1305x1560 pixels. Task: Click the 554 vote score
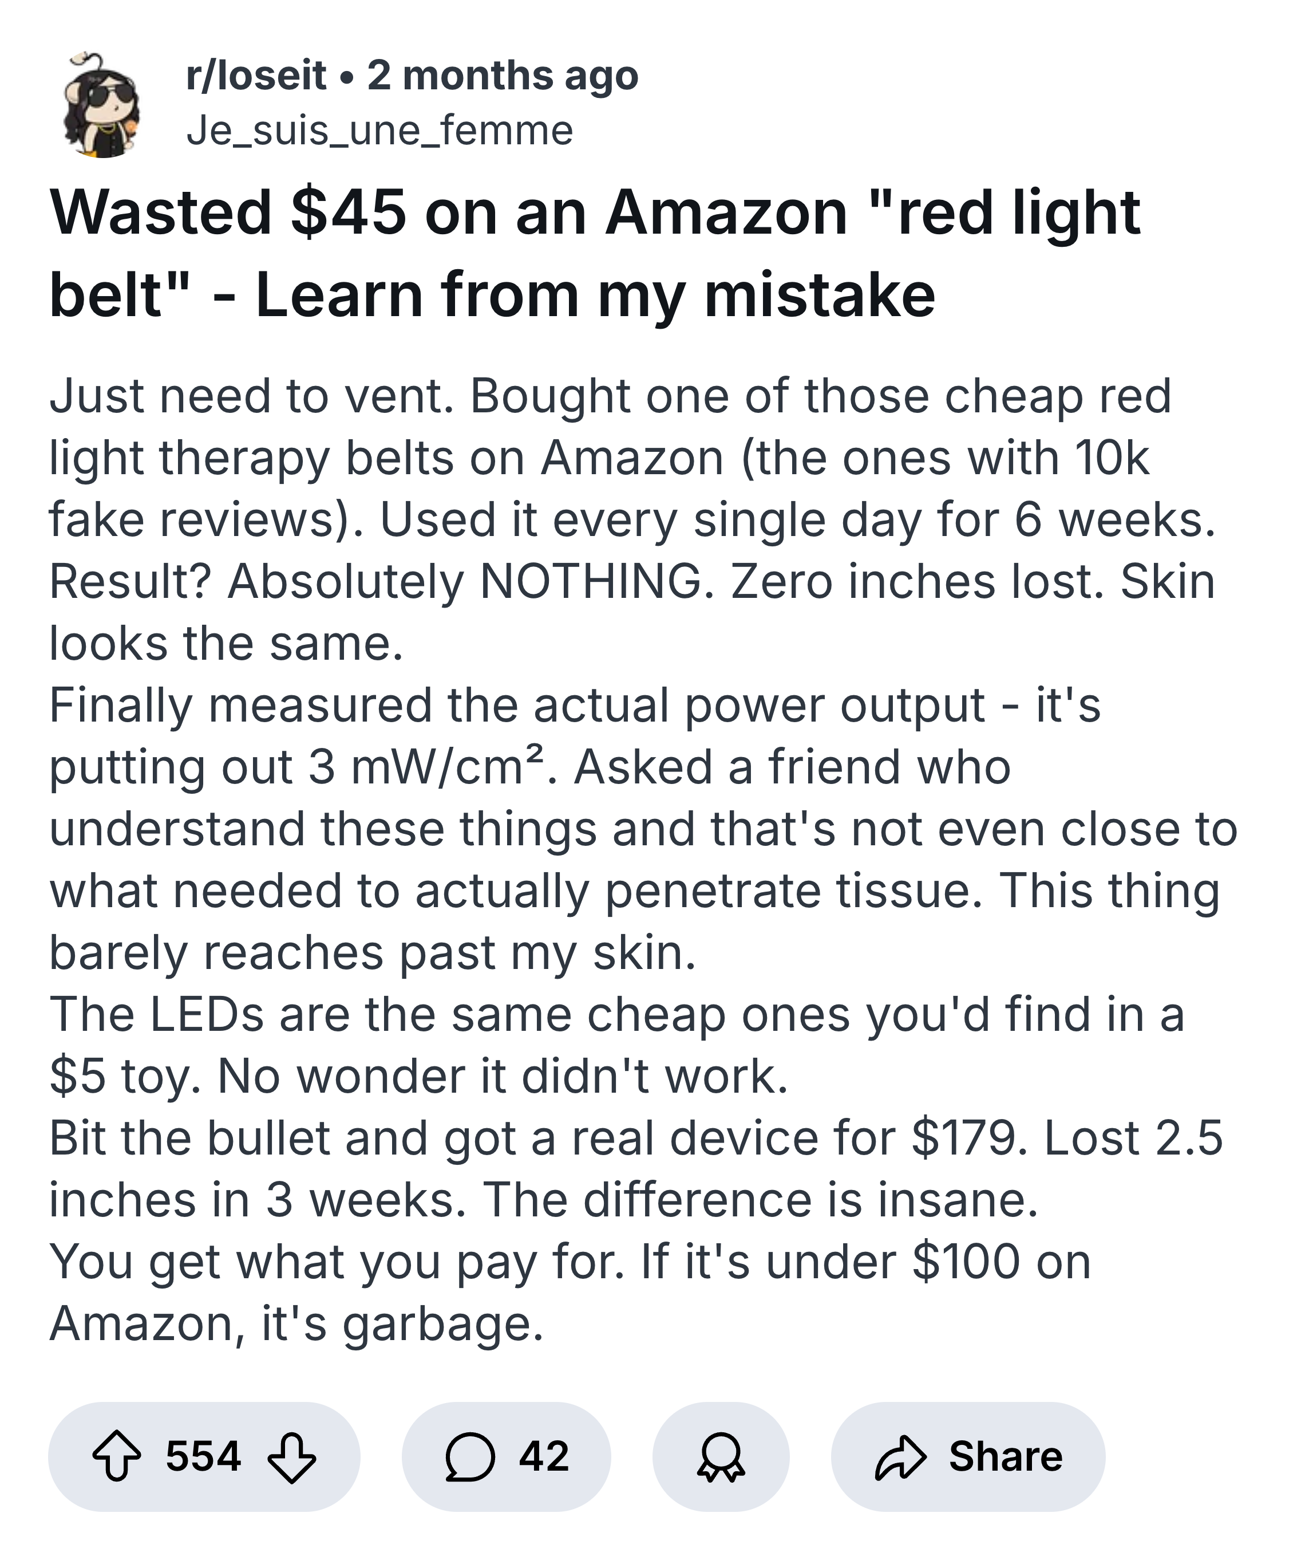[x=203, y=1456]
